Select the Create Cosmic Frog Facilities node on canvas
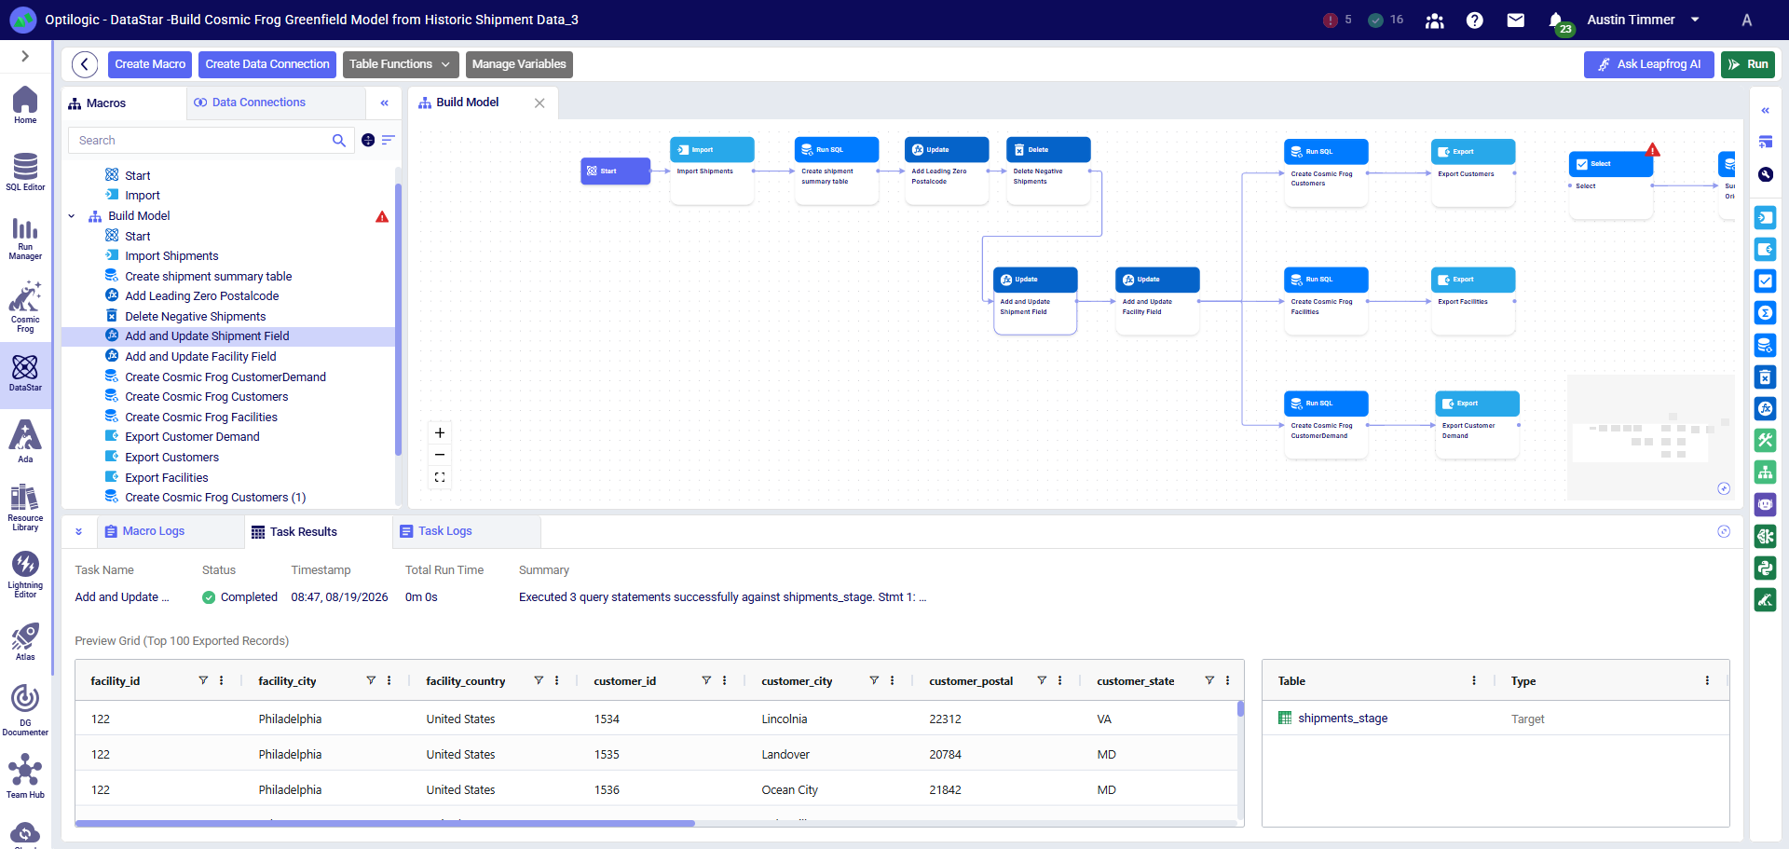This screenshot has width=1789, height=849. [1326, 301]
